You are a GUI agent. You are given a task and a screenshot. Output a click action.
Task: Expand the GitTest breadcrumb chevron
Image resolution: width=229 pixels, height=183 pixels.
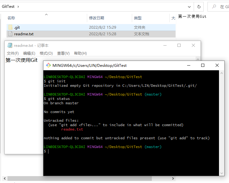18,7
